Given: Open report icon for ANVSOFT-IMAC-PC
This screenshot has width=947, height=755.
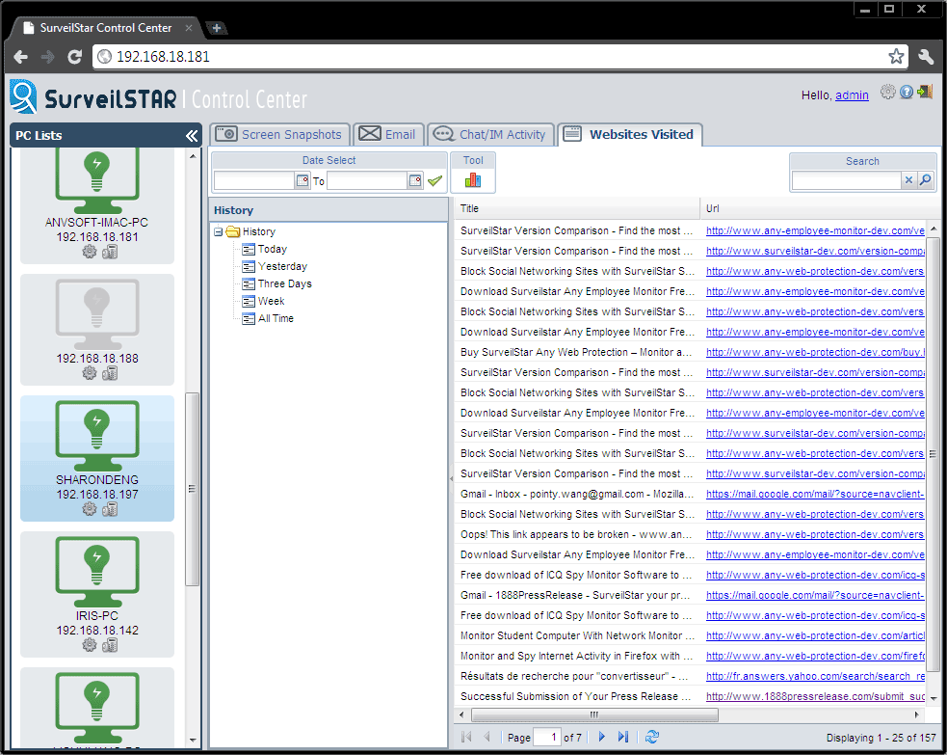Looking at the screenshot, I should click(x=110, y=252).
